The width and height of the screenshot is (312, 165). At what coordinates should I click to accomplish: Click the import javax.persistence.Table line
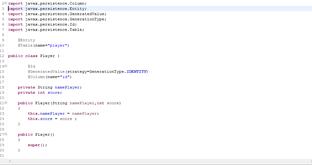(46, 30)
